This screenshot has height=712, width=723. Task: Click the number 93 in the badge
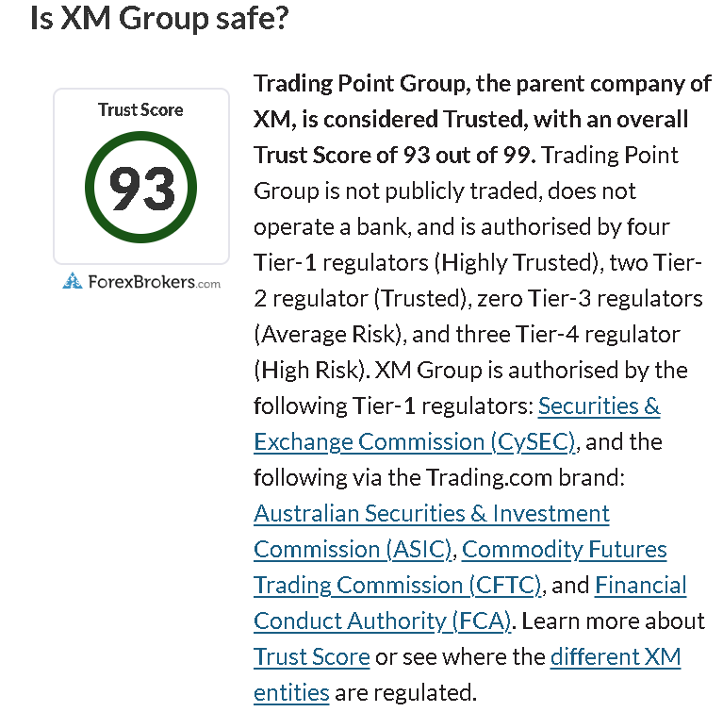point(141,189)
